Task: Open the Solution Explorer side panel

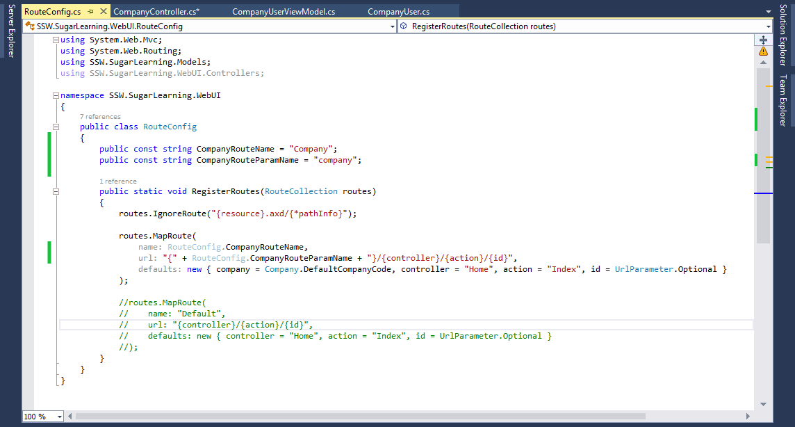Action: pos(783,33)
